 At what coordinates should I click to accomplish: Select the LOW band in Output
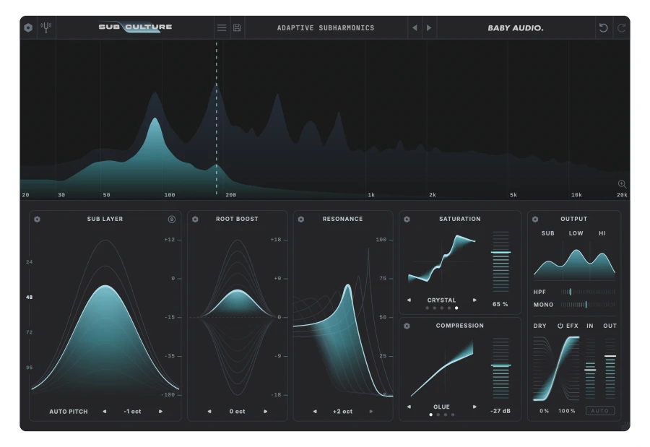pyautogui.click(x=576, y=233)
